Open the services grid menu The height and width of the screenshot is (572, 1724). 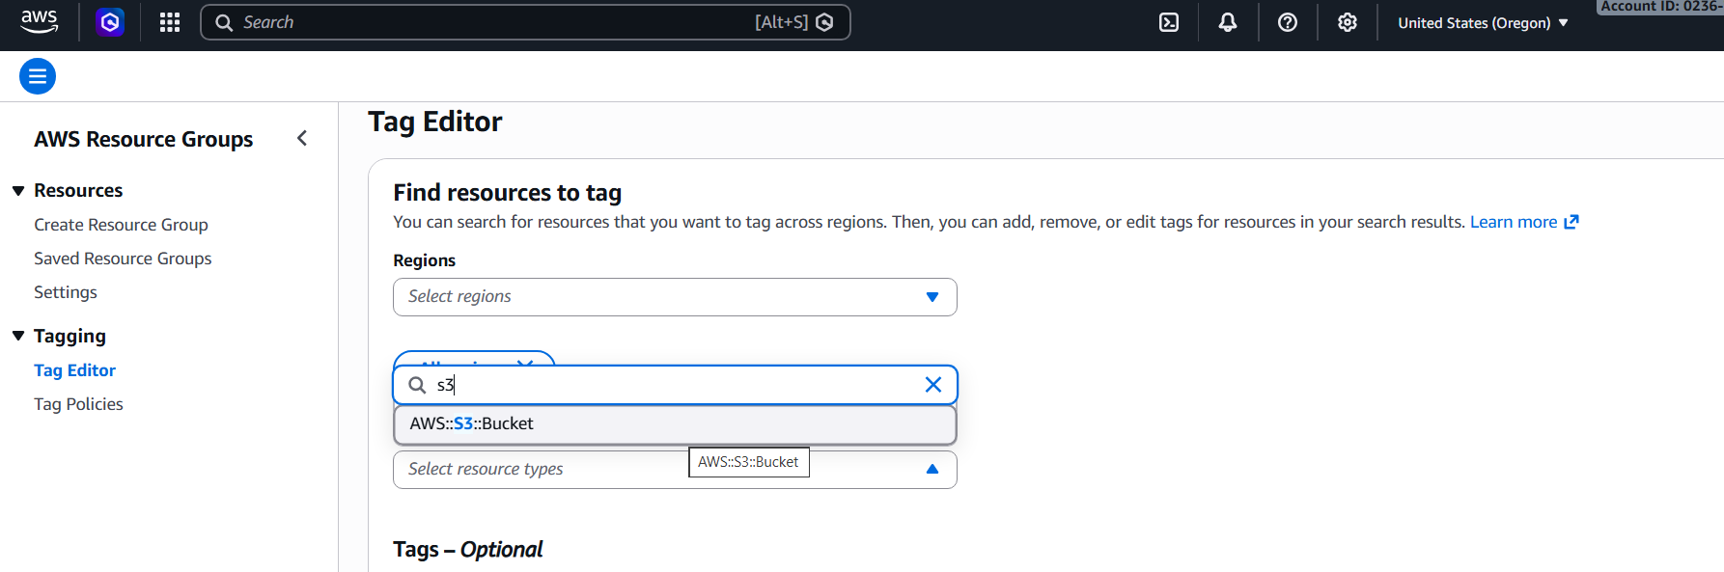tap(170, 22)
